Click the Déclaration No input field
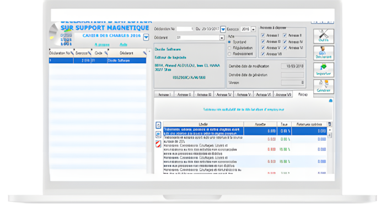The image size is (386, 204). pyautogui.click(x=185, y=29)
